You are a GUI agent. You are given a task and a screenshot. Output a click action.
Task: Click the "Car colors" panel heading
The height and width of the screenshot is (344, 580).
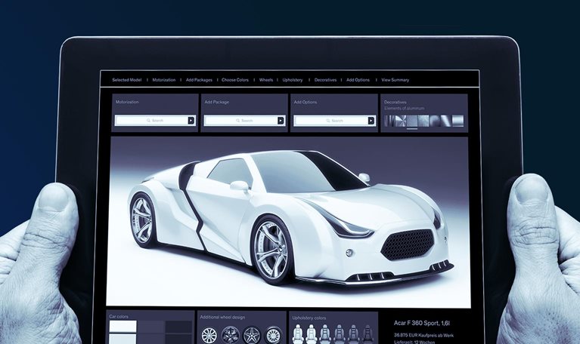[x=119, y=316]
